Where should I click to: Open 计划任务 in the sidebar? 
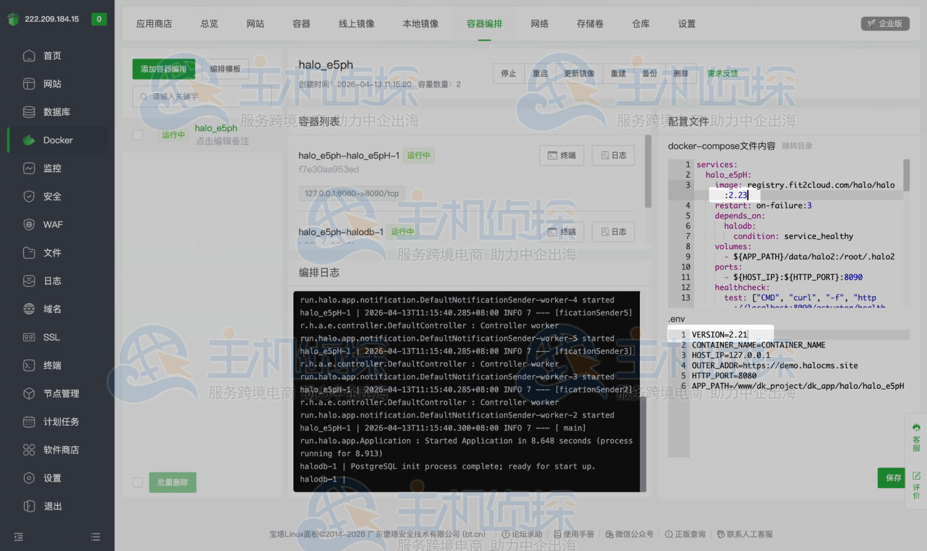click(x=61, y=422)
